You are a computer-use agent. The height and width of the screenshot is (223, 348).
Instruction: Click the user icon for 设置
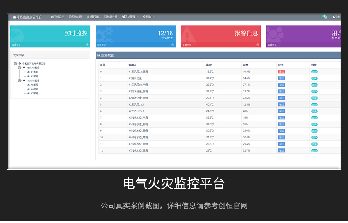tap(334, 17)
